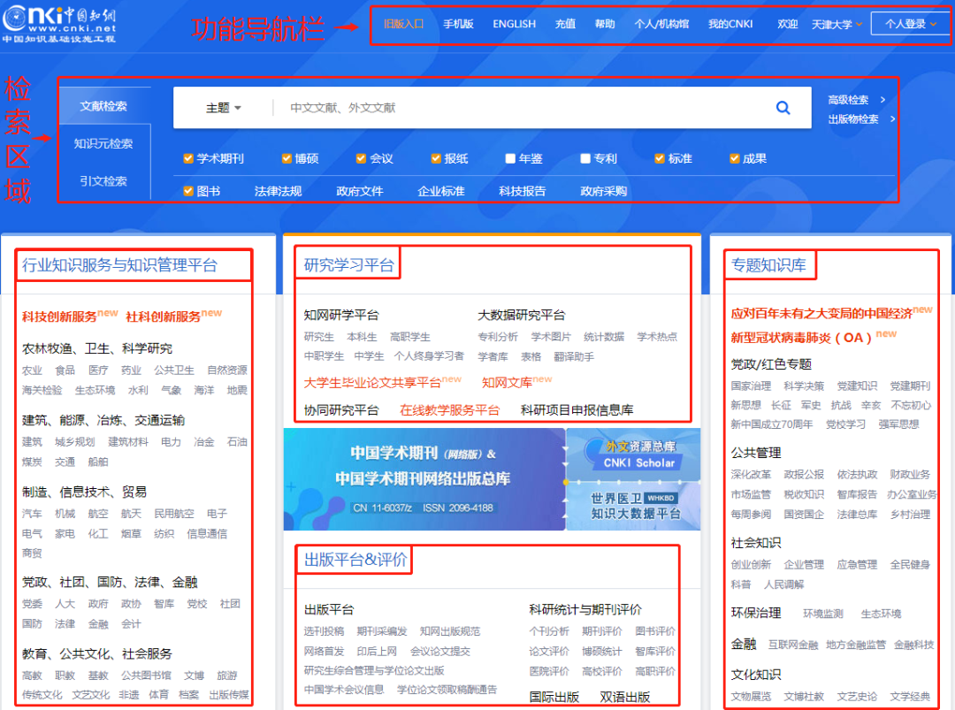This screenshot has height=710, width=955.
Task: Switch interface language via ENGLISH
Action: click(x=514, y=24)
